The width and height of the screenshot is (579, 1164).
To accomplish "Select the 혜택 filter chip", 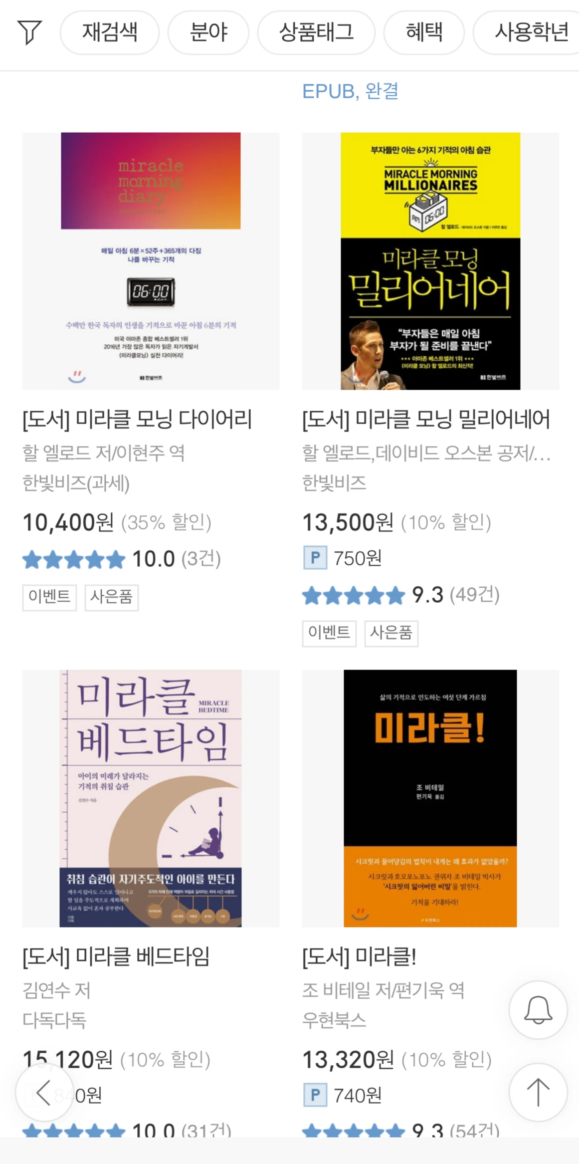I will [424, 33].
